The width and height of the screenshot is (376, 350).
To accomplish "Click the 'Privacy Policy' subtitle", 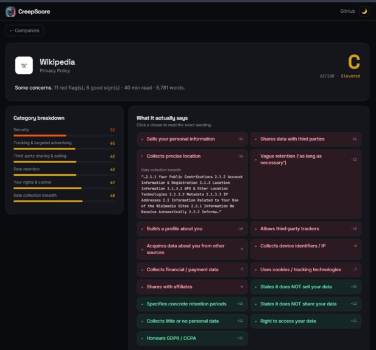I will [x=55, y=71].
